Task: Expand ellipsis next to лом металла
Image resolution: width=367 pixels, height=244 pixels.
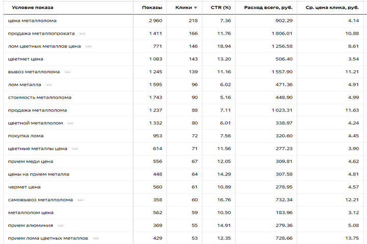Action: [49, 85]
